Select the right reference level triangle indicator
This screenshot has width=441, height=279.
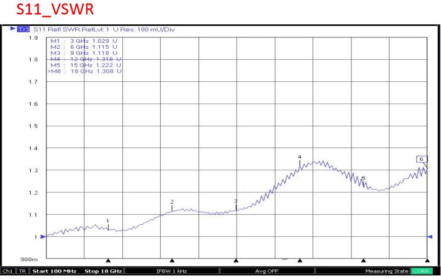coord(430,237)
